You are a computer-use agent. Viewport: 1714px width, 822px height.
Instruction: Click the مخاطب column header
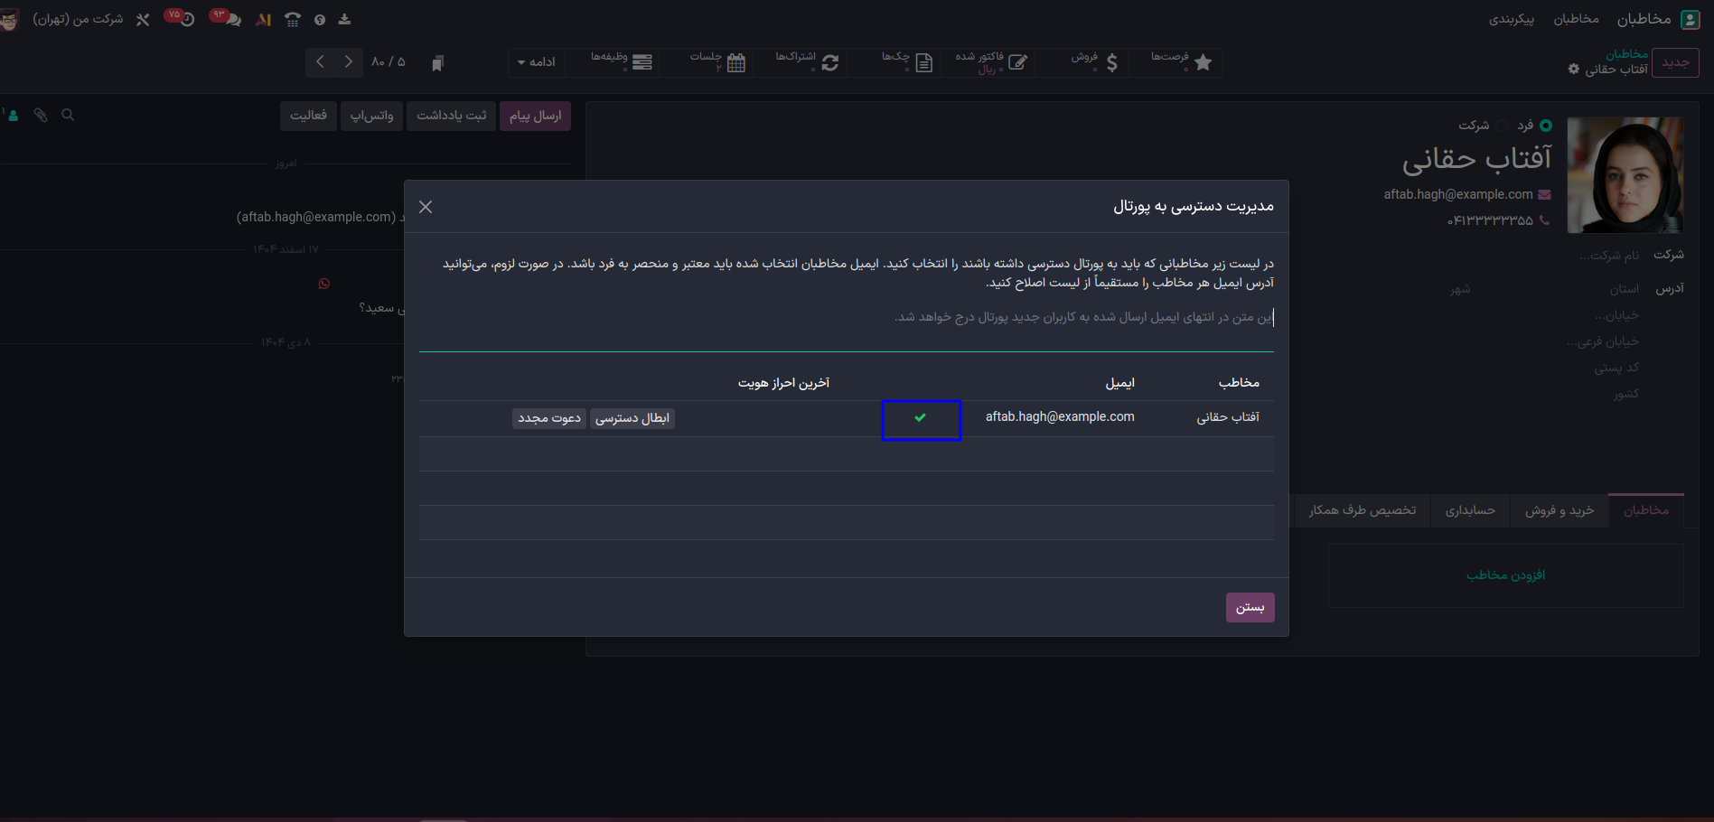[x=1239, y=382]
